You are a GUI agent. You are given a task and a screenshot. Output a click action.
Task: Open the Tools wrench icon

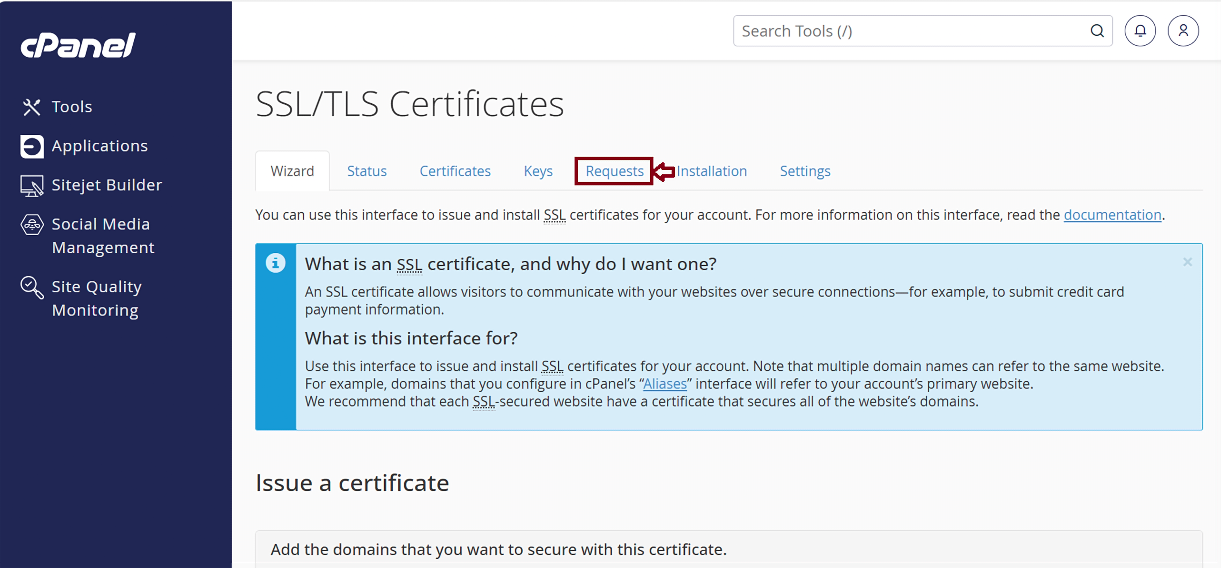(32, 107)
